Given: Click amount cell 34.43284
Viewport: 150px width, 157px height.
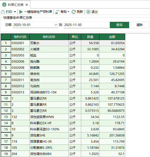Looking at the screenshot, I should [x=112, y=49].
